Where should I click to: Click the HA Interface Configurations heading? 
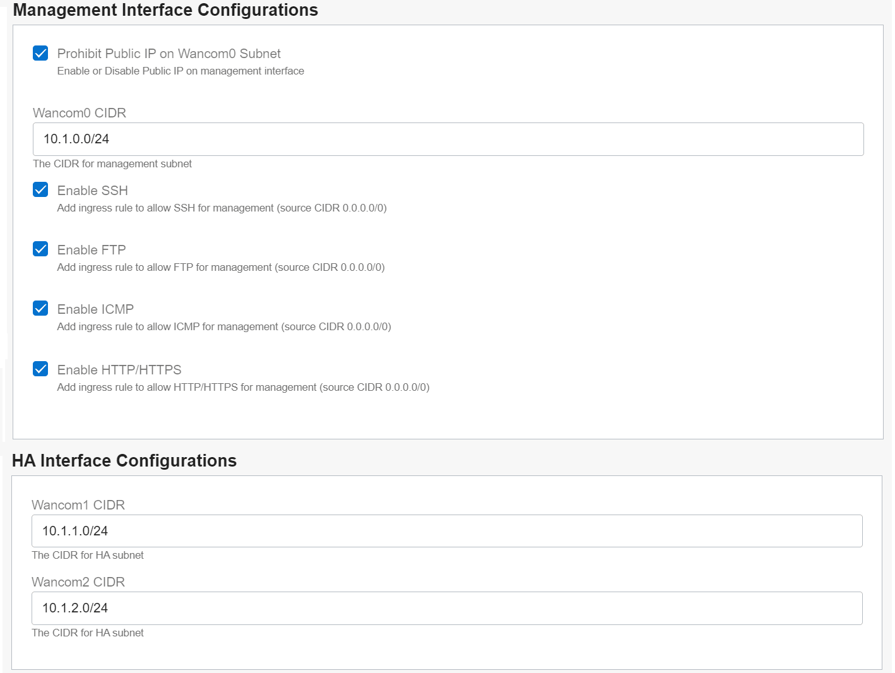tap(124, 461)
